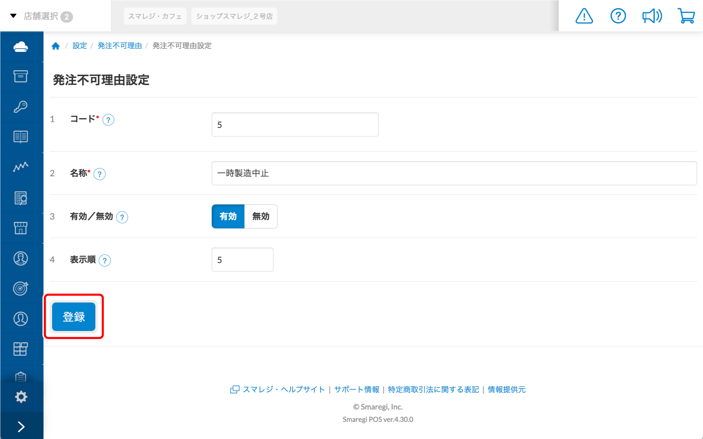Viewport: 703px width, 439px height.
Task: Open the document search sidebar icon
Action: (x=21, y=198)
